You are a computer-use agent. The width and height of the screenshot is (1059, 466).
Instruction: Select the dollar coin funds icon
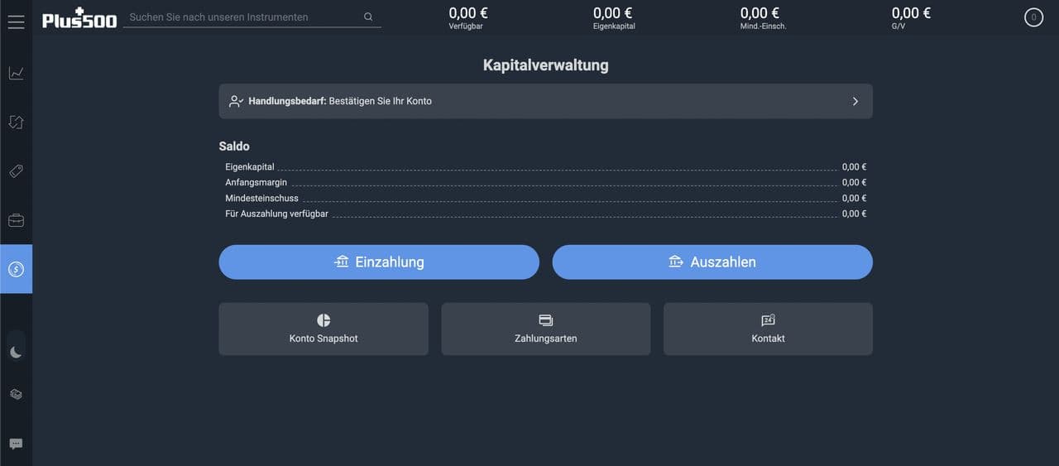click(16, 269)
